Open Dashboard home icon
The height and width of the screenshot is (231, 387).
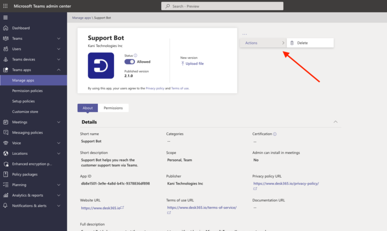pos(6,28)
